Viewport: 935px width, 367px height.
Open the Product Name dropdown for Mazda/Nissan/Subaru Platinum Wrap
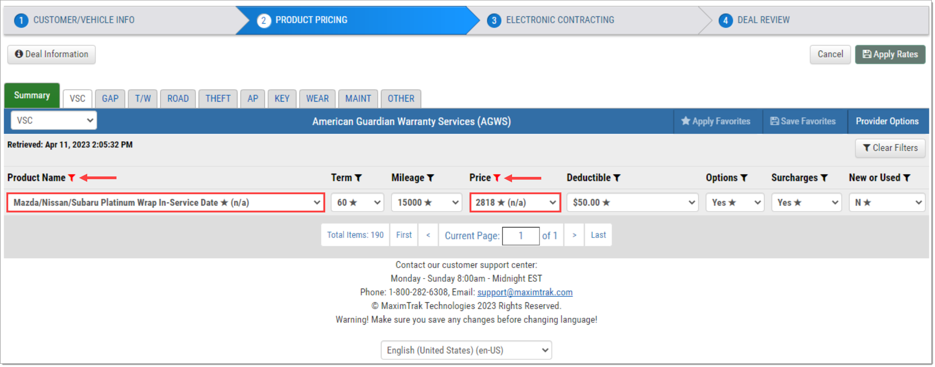tap(166, 202)
